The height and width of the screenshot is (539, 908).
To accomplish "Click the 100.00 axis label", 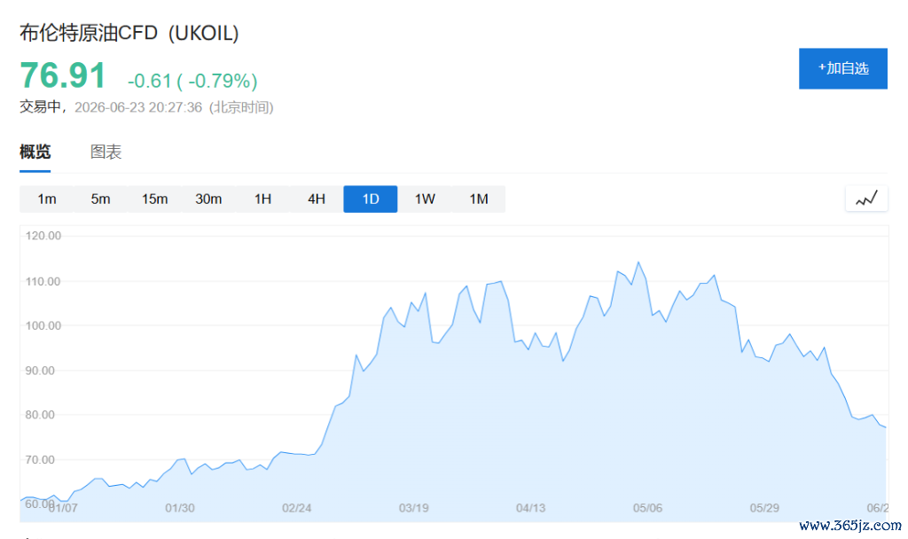I will pyautogui.click(x=43, y=325).
